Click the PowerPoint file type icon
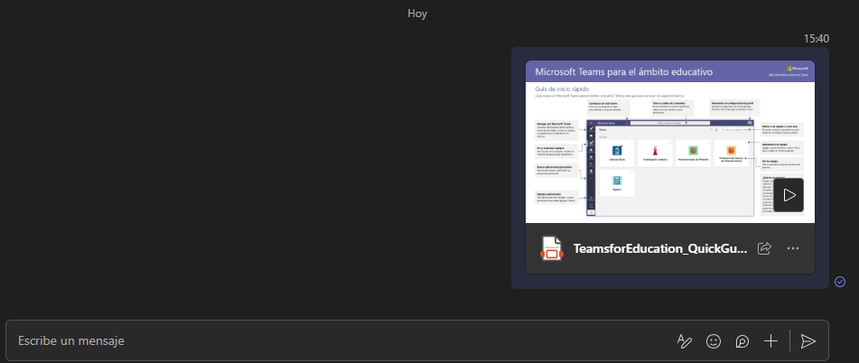 (551, 248)
